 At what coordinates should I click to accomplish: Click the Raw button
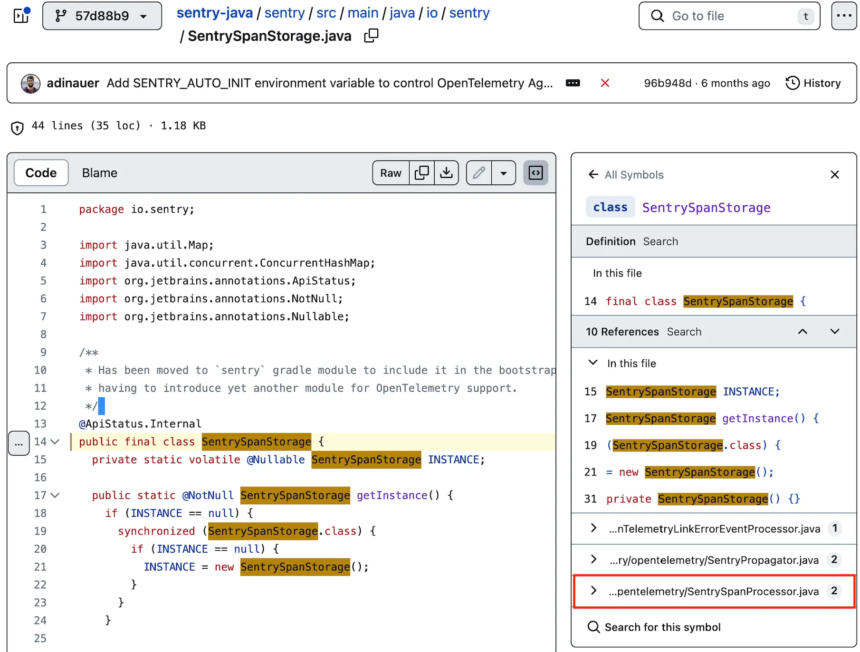(390, 173)
